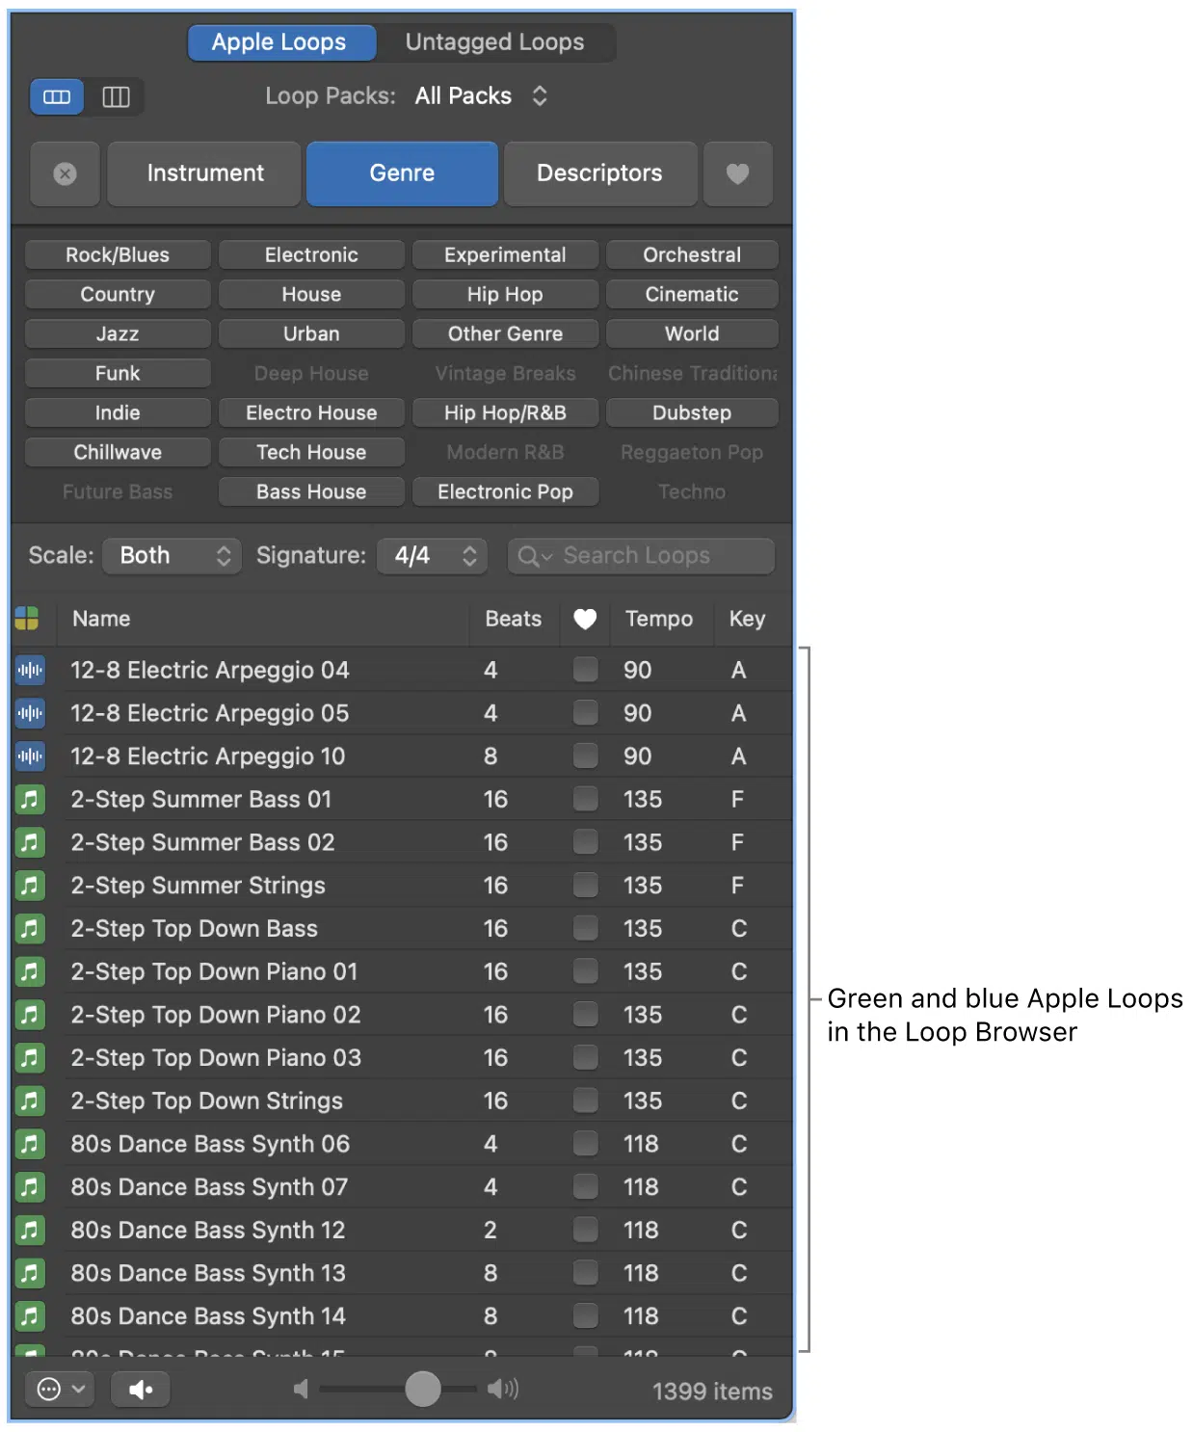The width and height of the screenshot is (1193, 1432).
Task: Click the green note icon for 2-Step Top Down Piano 01
Action: 30,971
